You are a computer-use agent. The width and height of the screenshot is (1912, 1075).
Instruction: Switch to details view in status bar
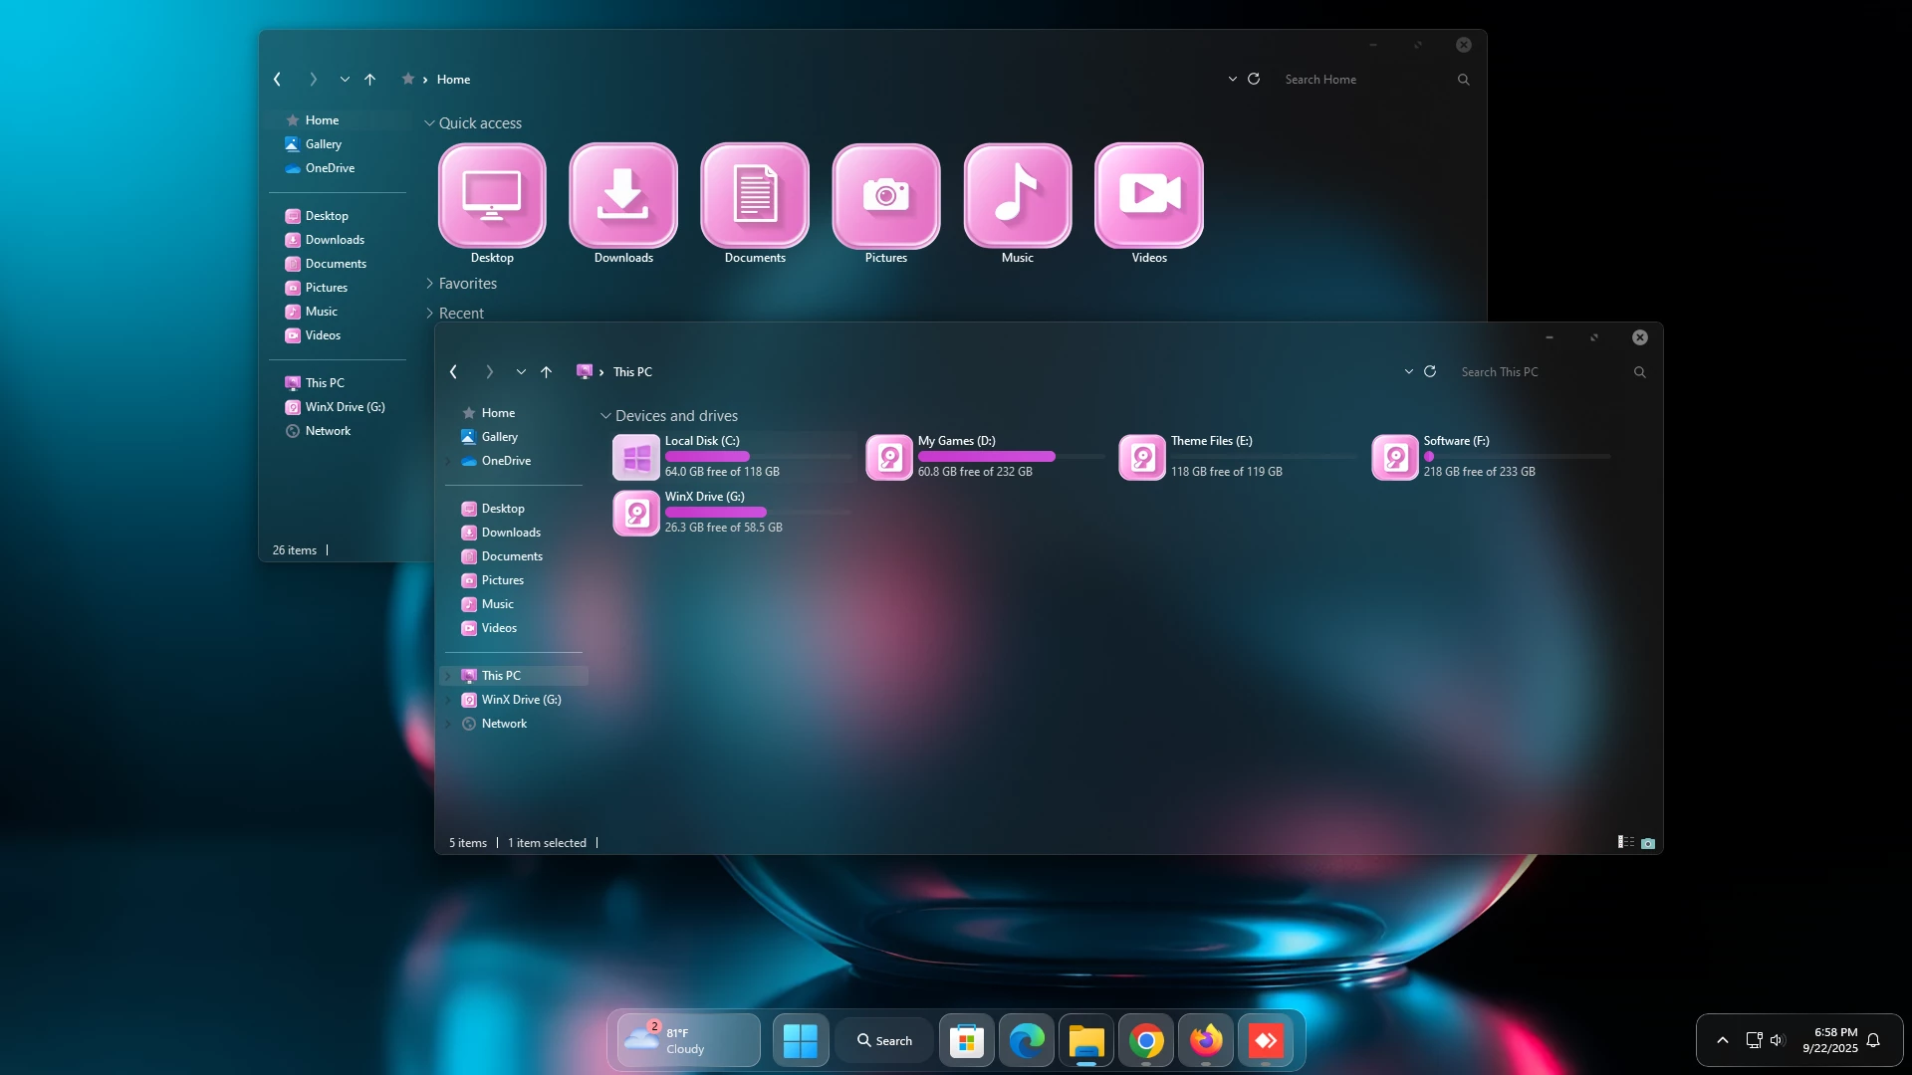1626,843
